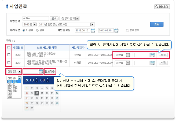
Task: Pick day 17 in the calendar
Action: coord(37,98)
